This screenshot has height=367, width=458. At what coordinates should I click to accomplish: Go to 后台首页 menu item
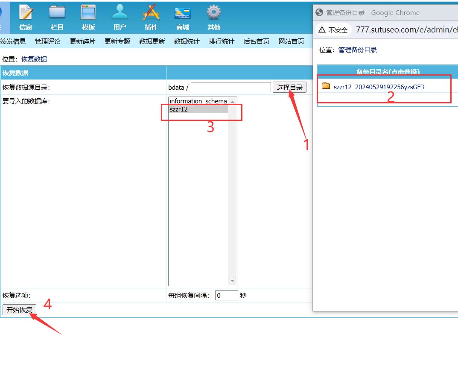point(257,41)
